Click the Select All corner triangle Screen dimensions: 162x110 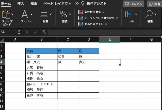tap(3, 40)
